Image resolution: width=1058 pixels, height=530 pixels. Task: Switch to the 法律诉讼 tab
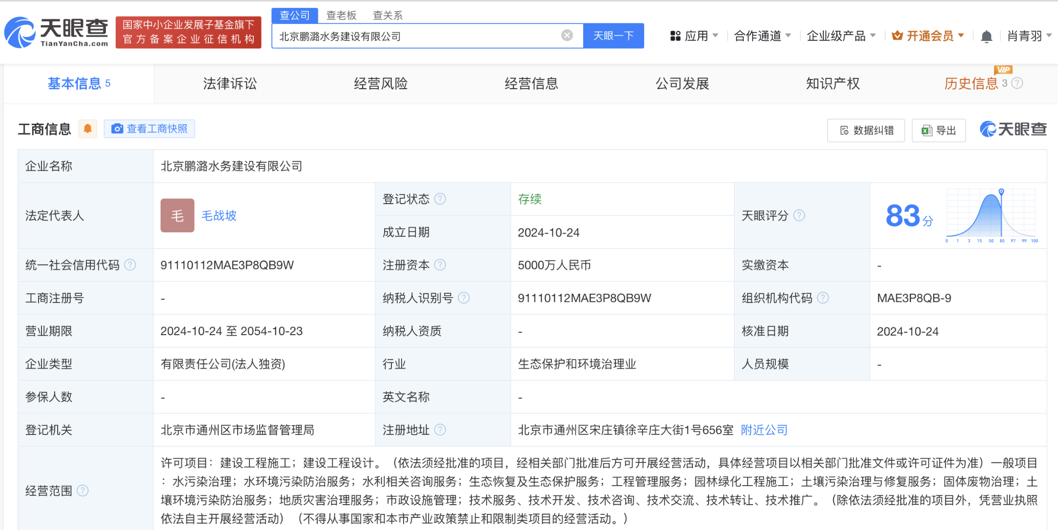[230, 84]
